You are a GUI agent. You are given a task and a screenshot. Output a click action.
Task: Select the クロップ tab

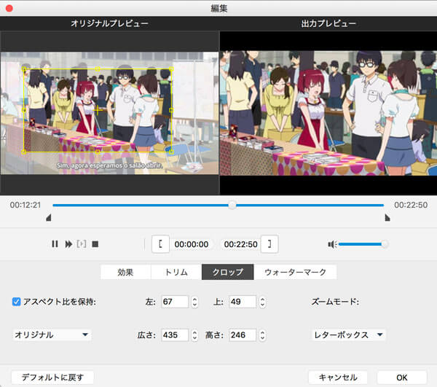(x=228, y=272)
